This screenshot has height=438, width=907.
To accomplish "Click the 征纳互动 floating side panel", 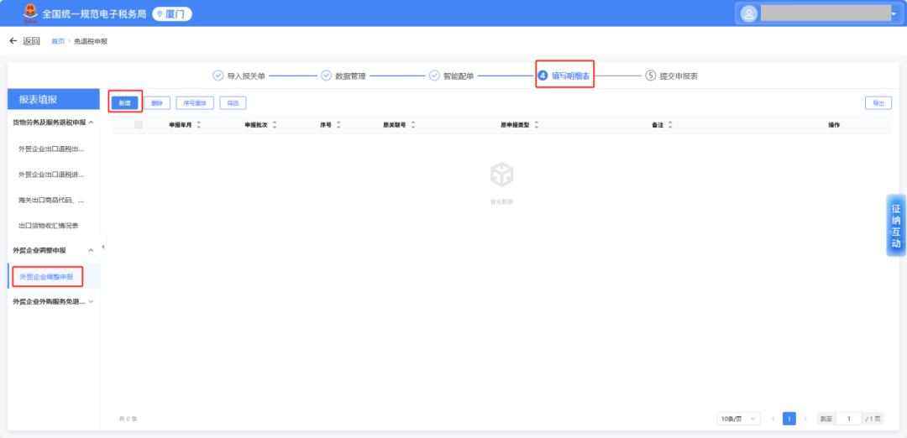I will (x=896, y=226).
